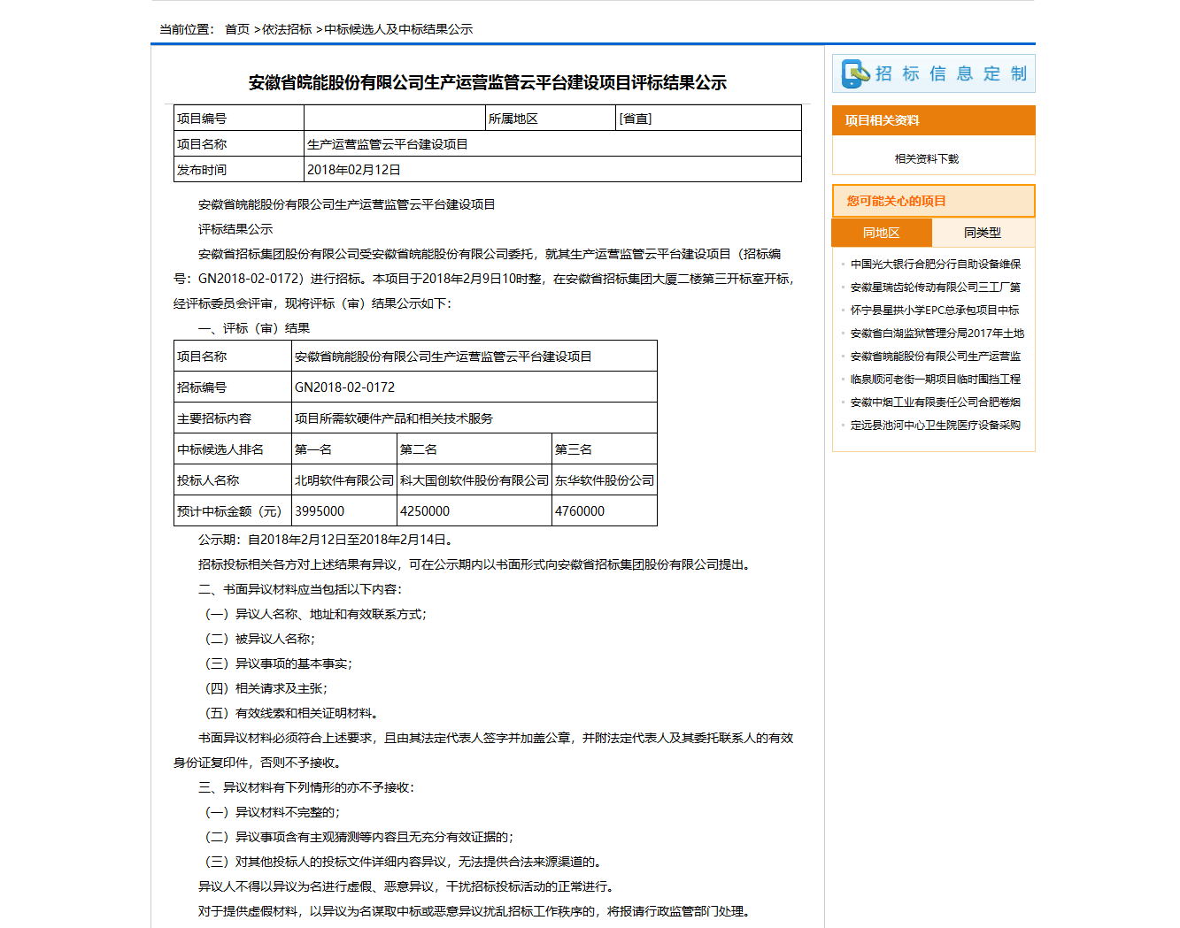
Task: Switch to the 同地区 tab
Action: pyautogui.click(x=882, y=233)
